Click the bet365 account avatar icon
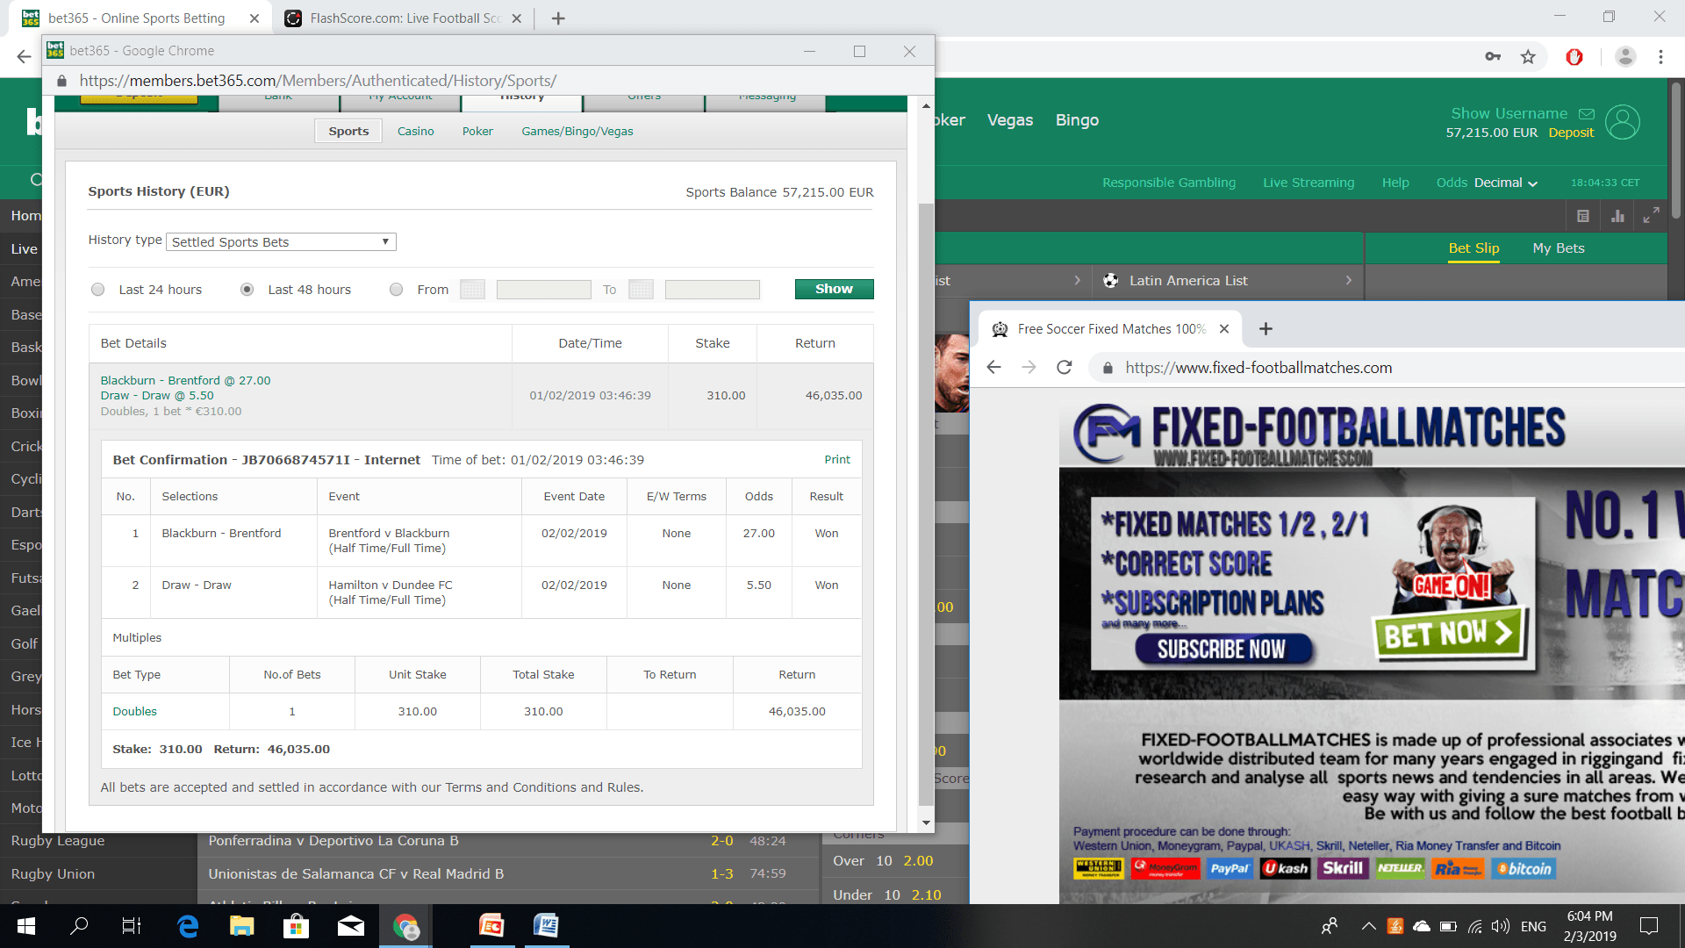The height and width of the screenshot is (948, 1685). (1623, 122)
